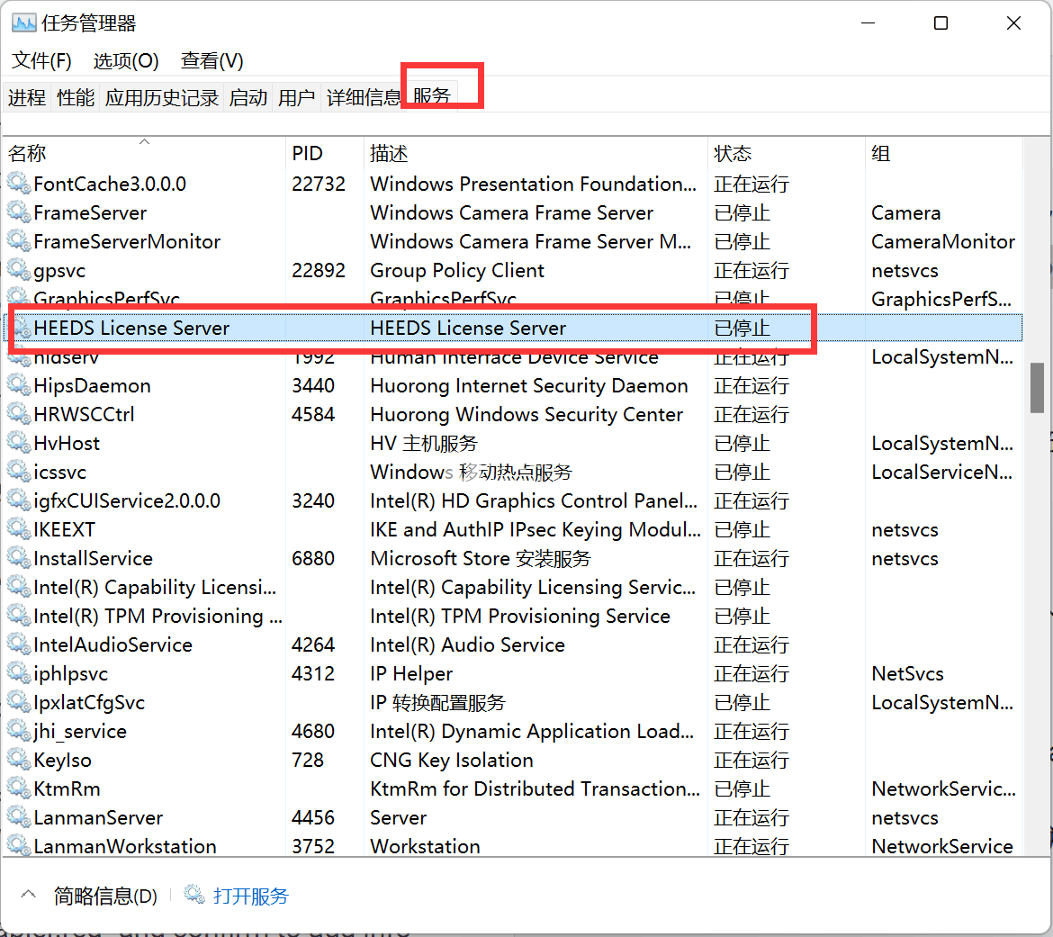Sort services by 组 column header
Image resolution: width=1053 pixels, height=937 pixels.
[x=943, y=153]
